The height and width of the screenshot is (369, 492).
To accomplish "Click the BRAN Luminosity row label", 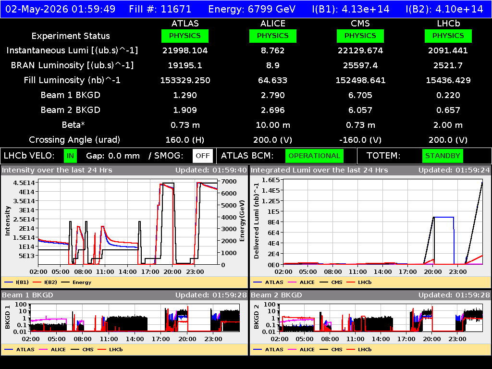I will click(72, 65).
